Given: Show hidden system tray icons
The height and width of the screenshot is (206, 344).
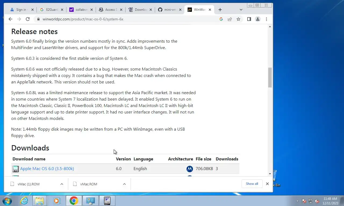Looking at the screenshot, I should click(x=297, y=201).
